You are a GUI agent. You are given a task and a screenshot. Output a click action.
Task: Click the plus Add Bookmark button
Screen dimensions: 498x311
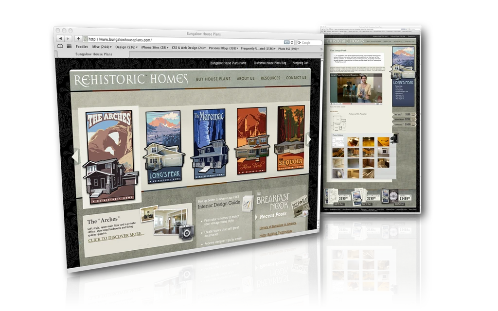(x=78, y=39)
